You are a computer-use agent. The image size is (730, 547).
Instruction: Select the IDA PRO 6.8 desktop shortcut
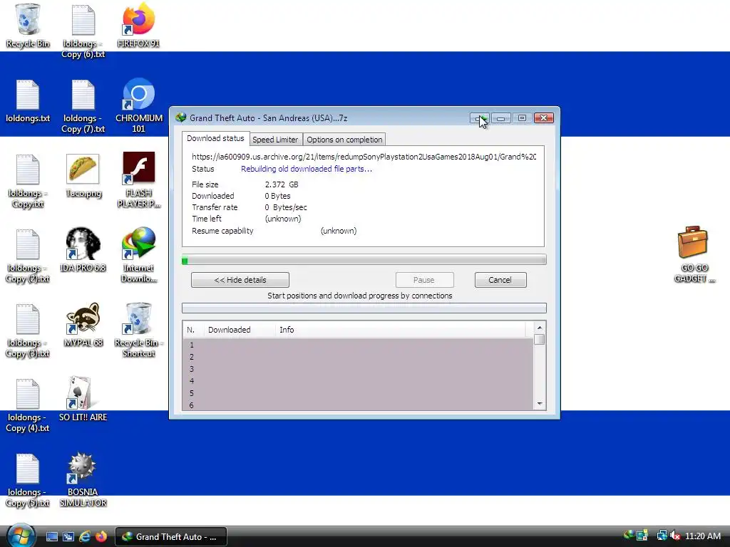[83, 250]
